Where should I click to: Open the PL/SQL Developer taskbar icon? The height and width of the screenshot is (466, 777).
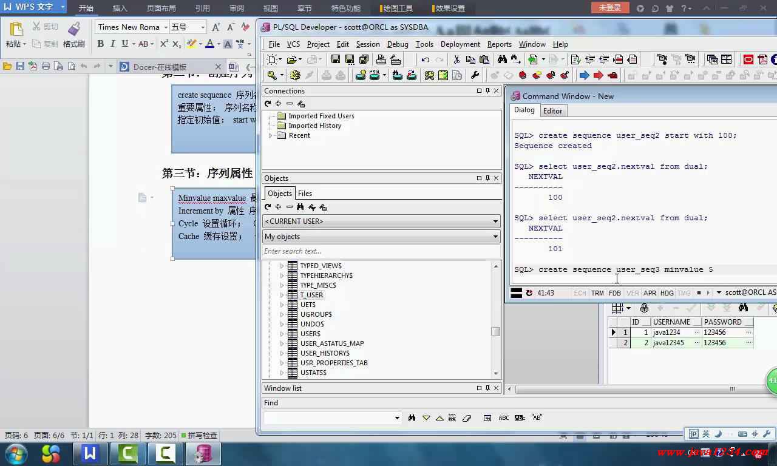(x=203, y=454)
